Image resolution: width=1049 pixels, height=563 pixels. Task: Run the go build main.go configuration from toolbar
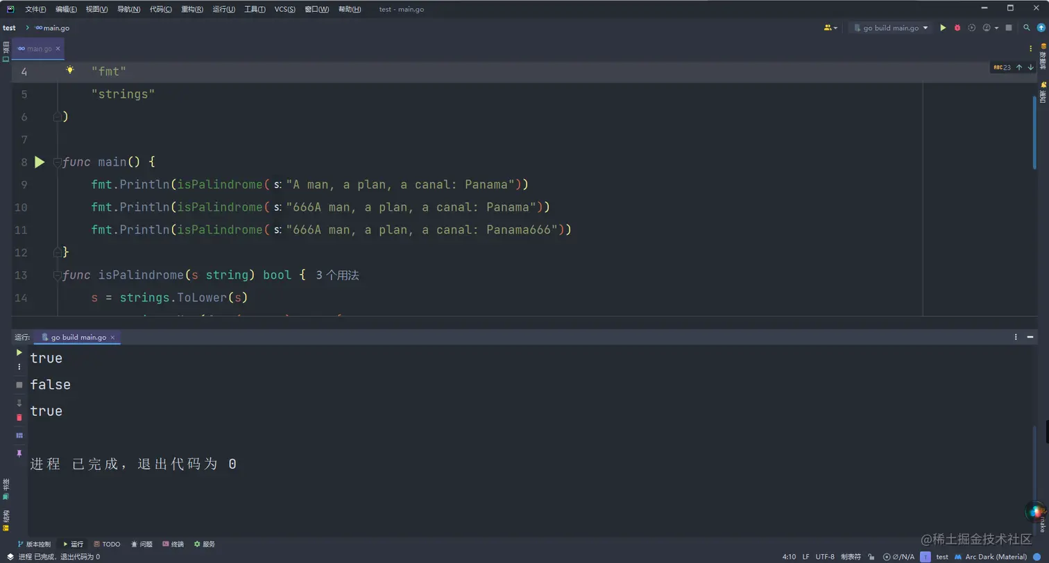pyautogui.click(x=943, y=28)
